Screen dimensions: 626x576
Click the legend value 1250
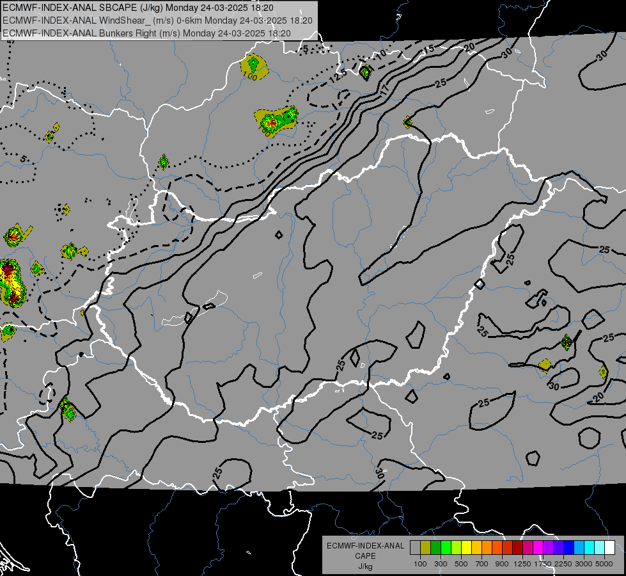[522, 564]
